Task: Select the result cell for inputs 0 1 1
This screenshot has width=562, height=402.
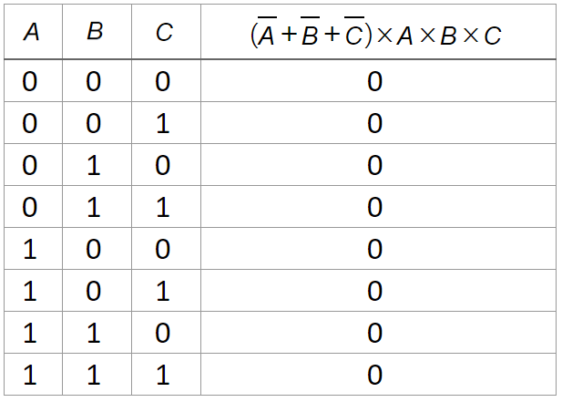Action: pyautogui.click(x=374, y=208)
